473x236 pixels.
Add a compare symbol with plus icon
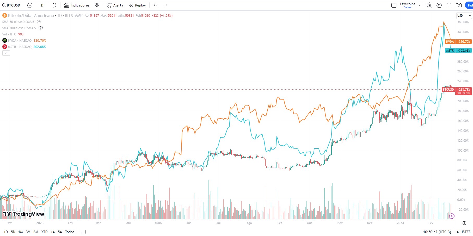[30, 5]
